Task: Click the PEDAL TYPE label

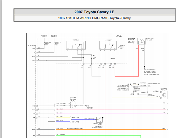Action: tap(75, 122)
